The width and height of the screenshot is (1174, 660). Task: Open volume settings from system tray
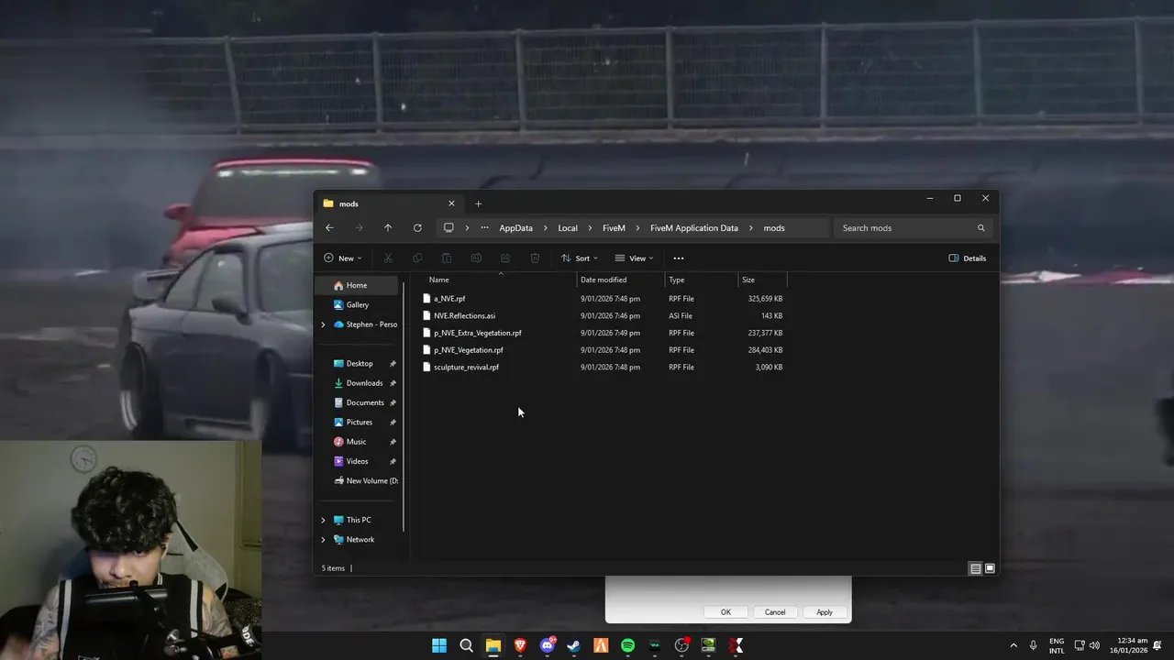coord(1094,645)
